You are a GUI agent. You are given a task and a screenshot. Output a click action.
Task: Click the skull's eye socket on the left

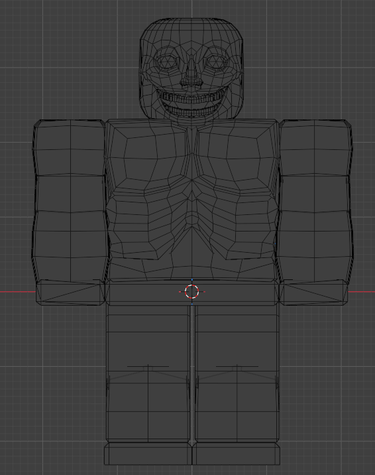pos(166,62)
